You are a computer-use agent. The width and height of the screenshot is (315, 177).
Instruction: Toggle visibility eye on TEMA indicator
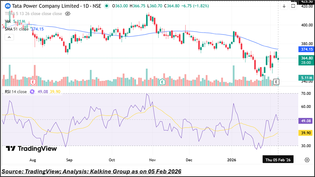[x=67, y=14]
